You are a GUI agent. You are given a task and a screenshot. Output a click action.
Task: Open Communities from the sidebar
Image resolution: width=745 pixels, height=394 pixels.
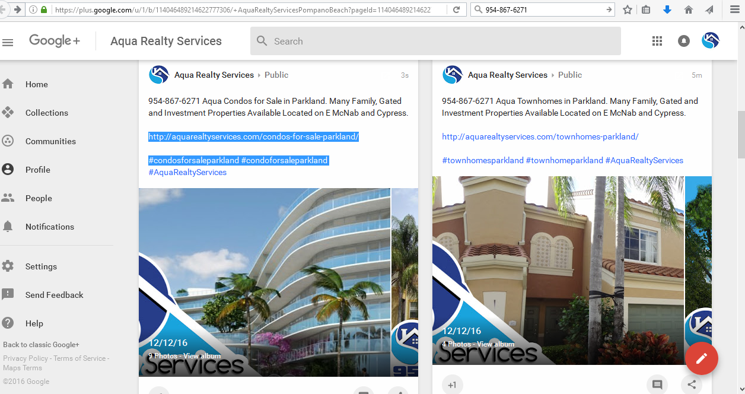point(50,141)
